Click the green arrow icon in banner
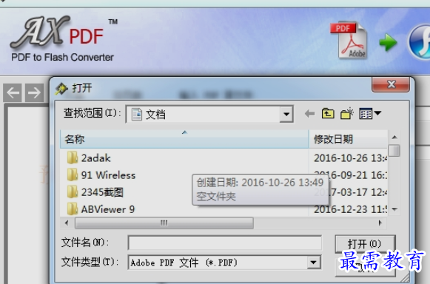The image size is (430, 284). coord(388,42)
